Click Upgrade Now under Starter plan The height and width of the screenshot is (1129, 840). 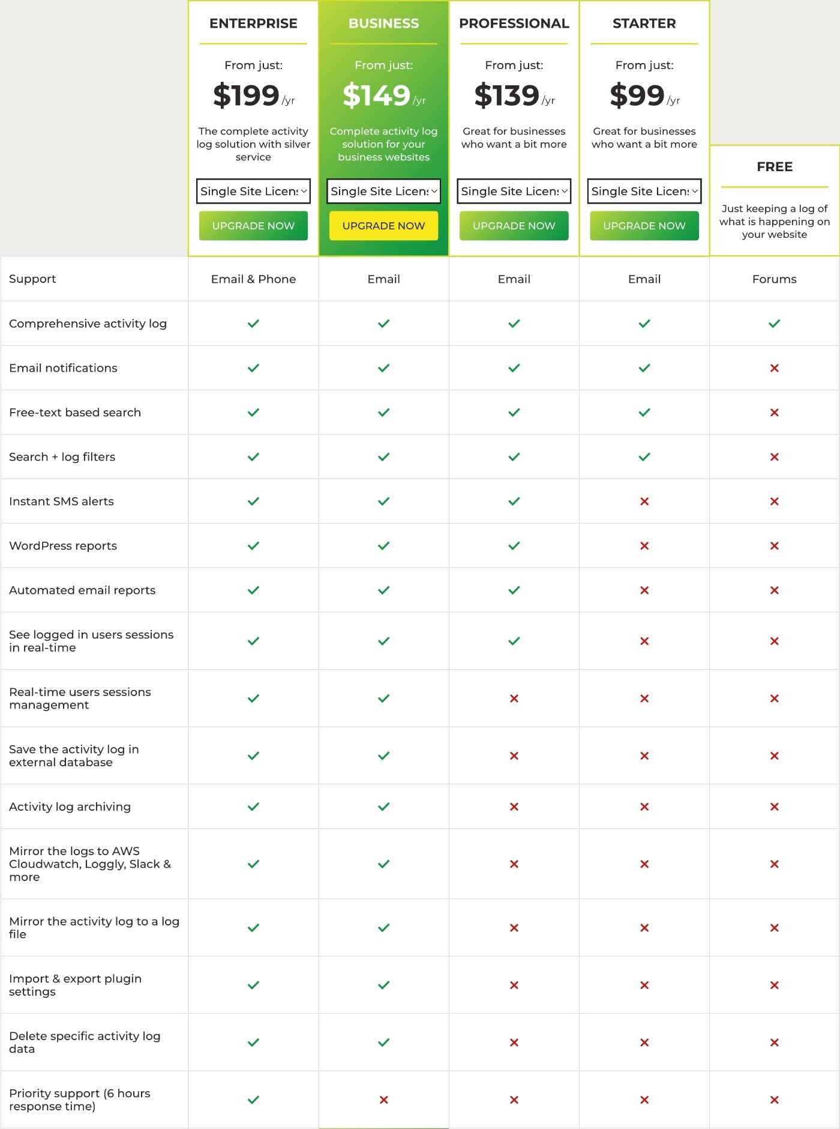tap(644, 226)
